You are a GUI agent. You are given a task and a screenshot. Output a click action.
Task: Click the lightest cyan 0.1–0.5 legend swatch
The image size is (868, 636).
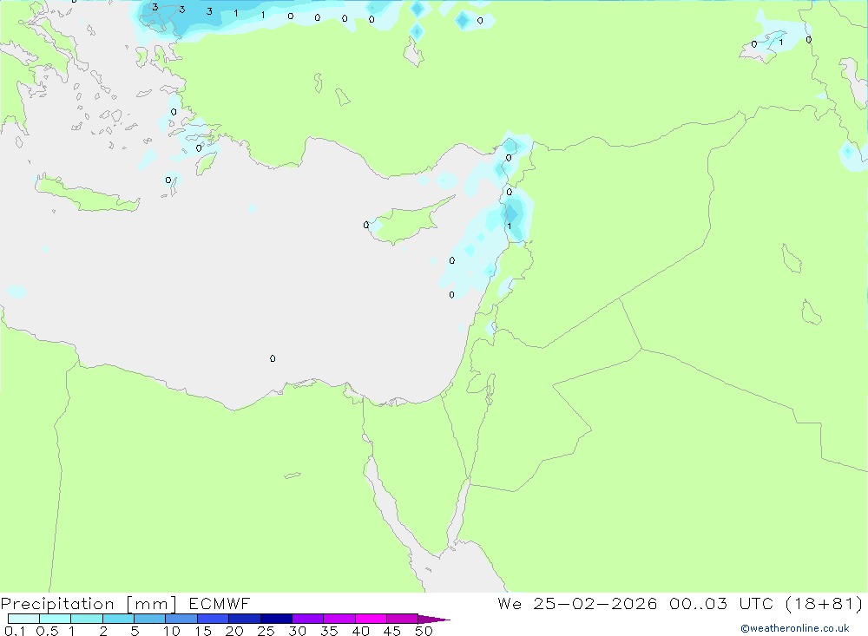(23, 619)
